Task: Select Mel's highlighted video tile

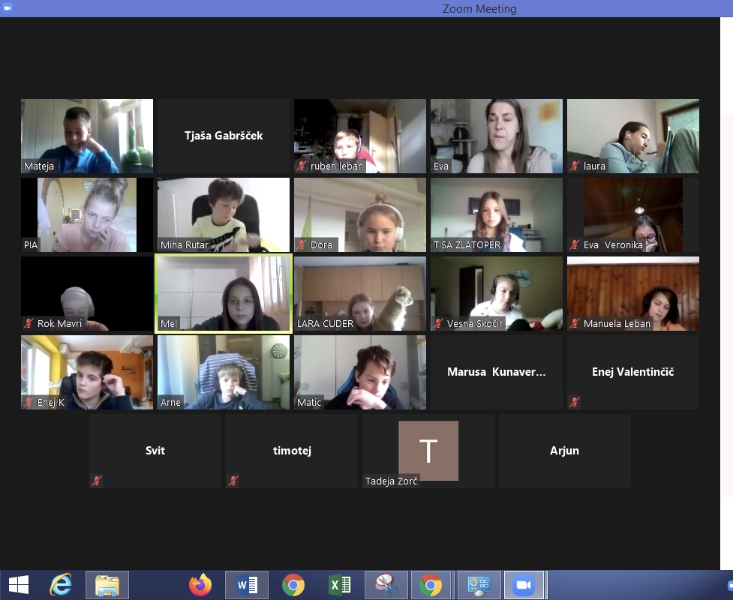Action: [224, 293]
